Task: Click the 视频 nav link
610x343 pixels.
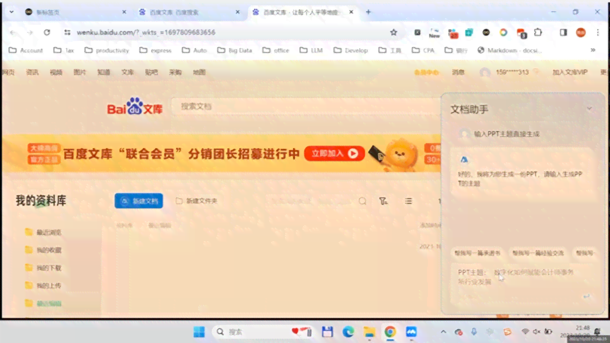Action: (x=56, y=72)
